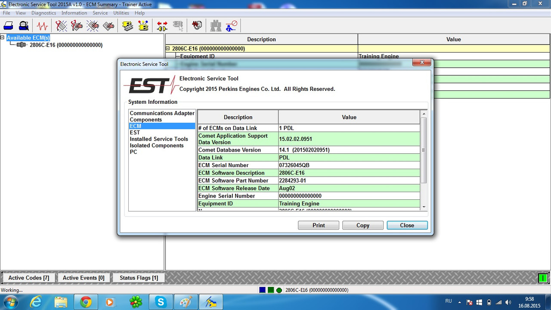Click the Print button in dialog
The image size is (551, 310).
coord(319,225)
